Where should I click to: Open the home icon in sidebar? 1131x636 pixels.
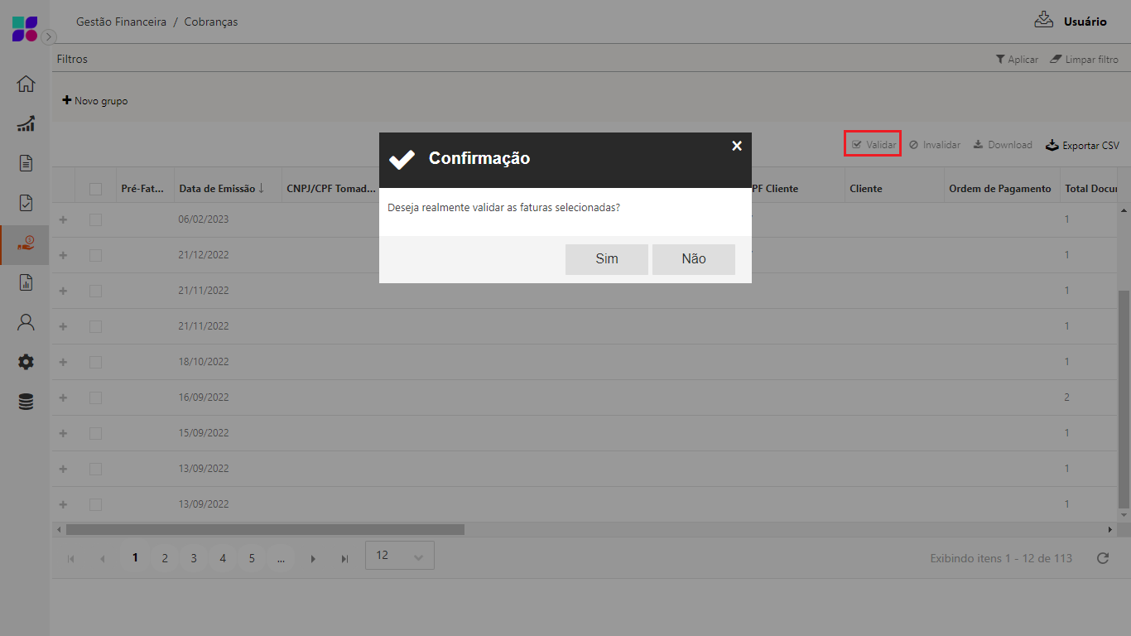point(26,84)
